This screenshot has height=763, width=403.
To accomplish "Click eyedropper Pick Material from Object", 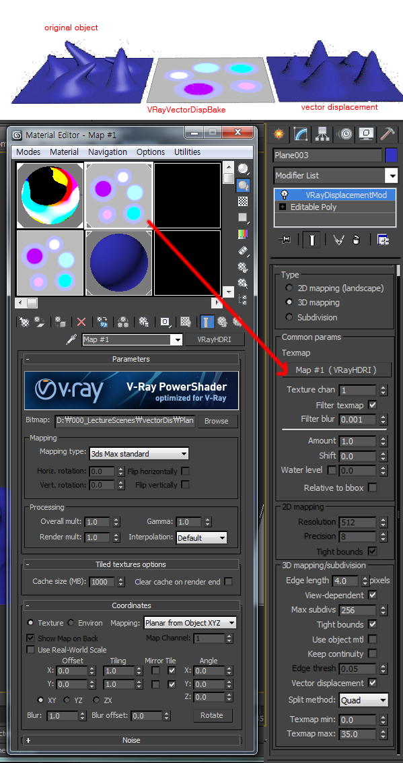I will point(72,339).
